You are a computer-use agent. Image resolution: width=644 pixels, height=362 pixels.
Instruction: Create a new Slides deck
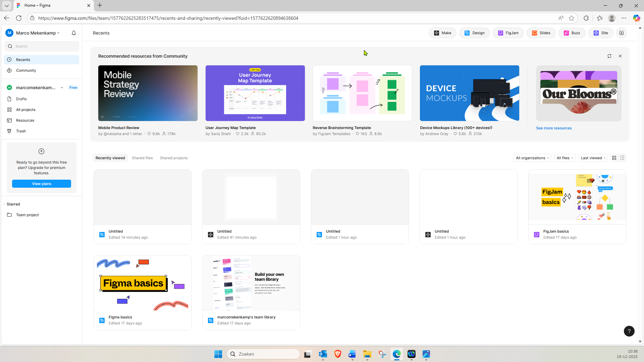tap(541, 33)
